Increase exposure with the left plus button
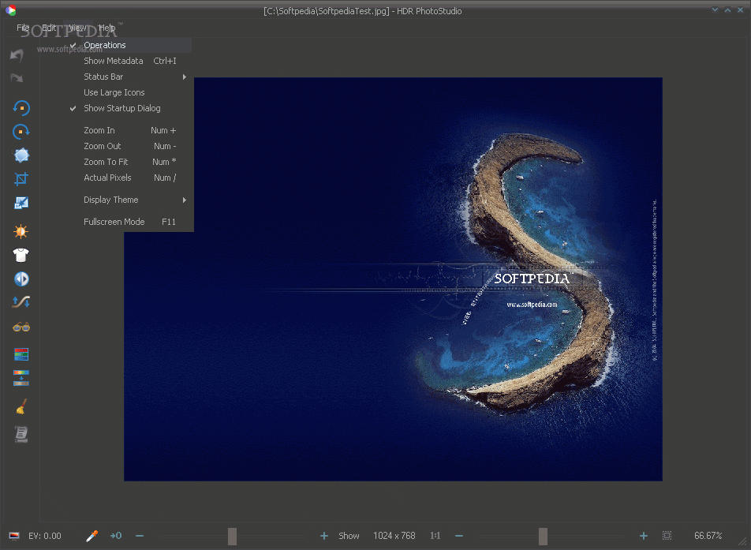This screenshot has width=751, height=550. [x=324, y=536]
